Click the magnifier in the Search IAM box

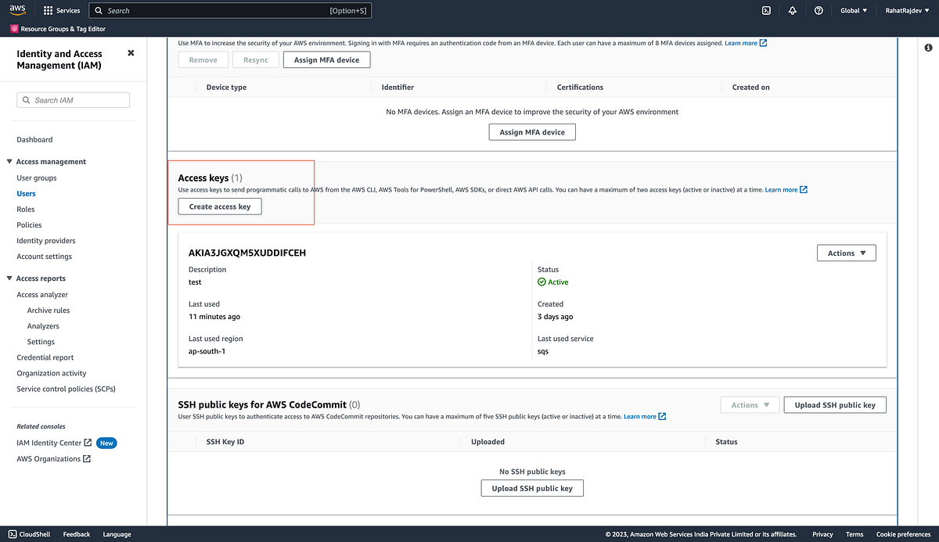point(24,99)
